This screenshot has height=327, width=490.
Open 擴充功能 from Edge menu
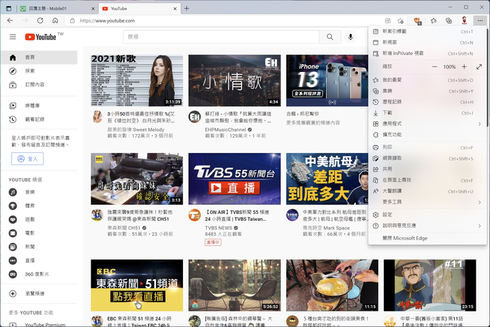click(x=427, y=135)
